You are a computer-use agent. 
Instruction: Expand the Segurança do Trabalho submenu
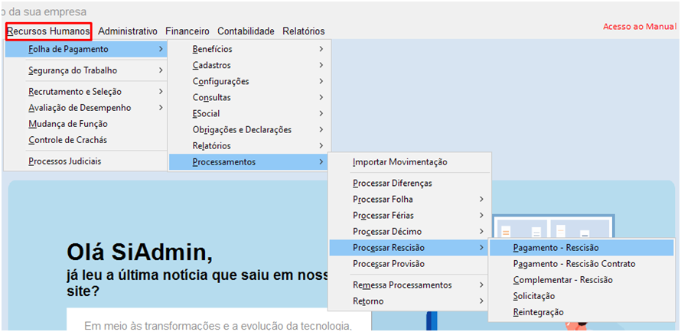click(x=86, y=70)
